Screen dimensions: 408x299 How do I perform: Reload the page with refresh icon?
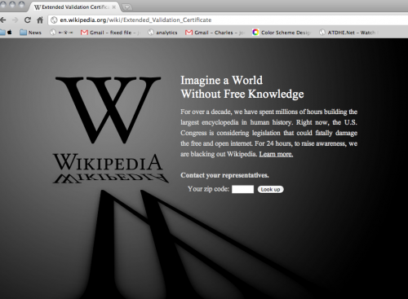pyautogui.click(x=28, y=20)
